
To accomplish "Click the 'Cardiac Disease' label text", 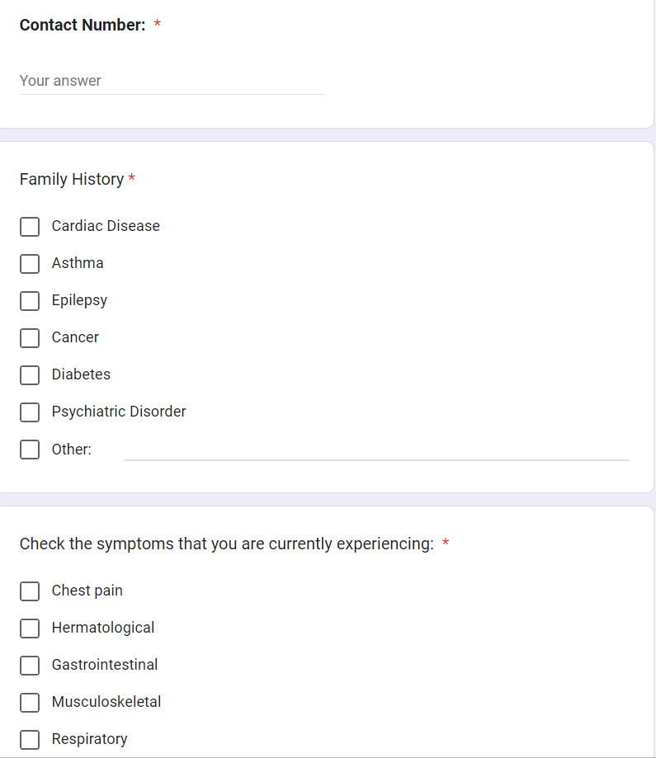I will 106,226.
